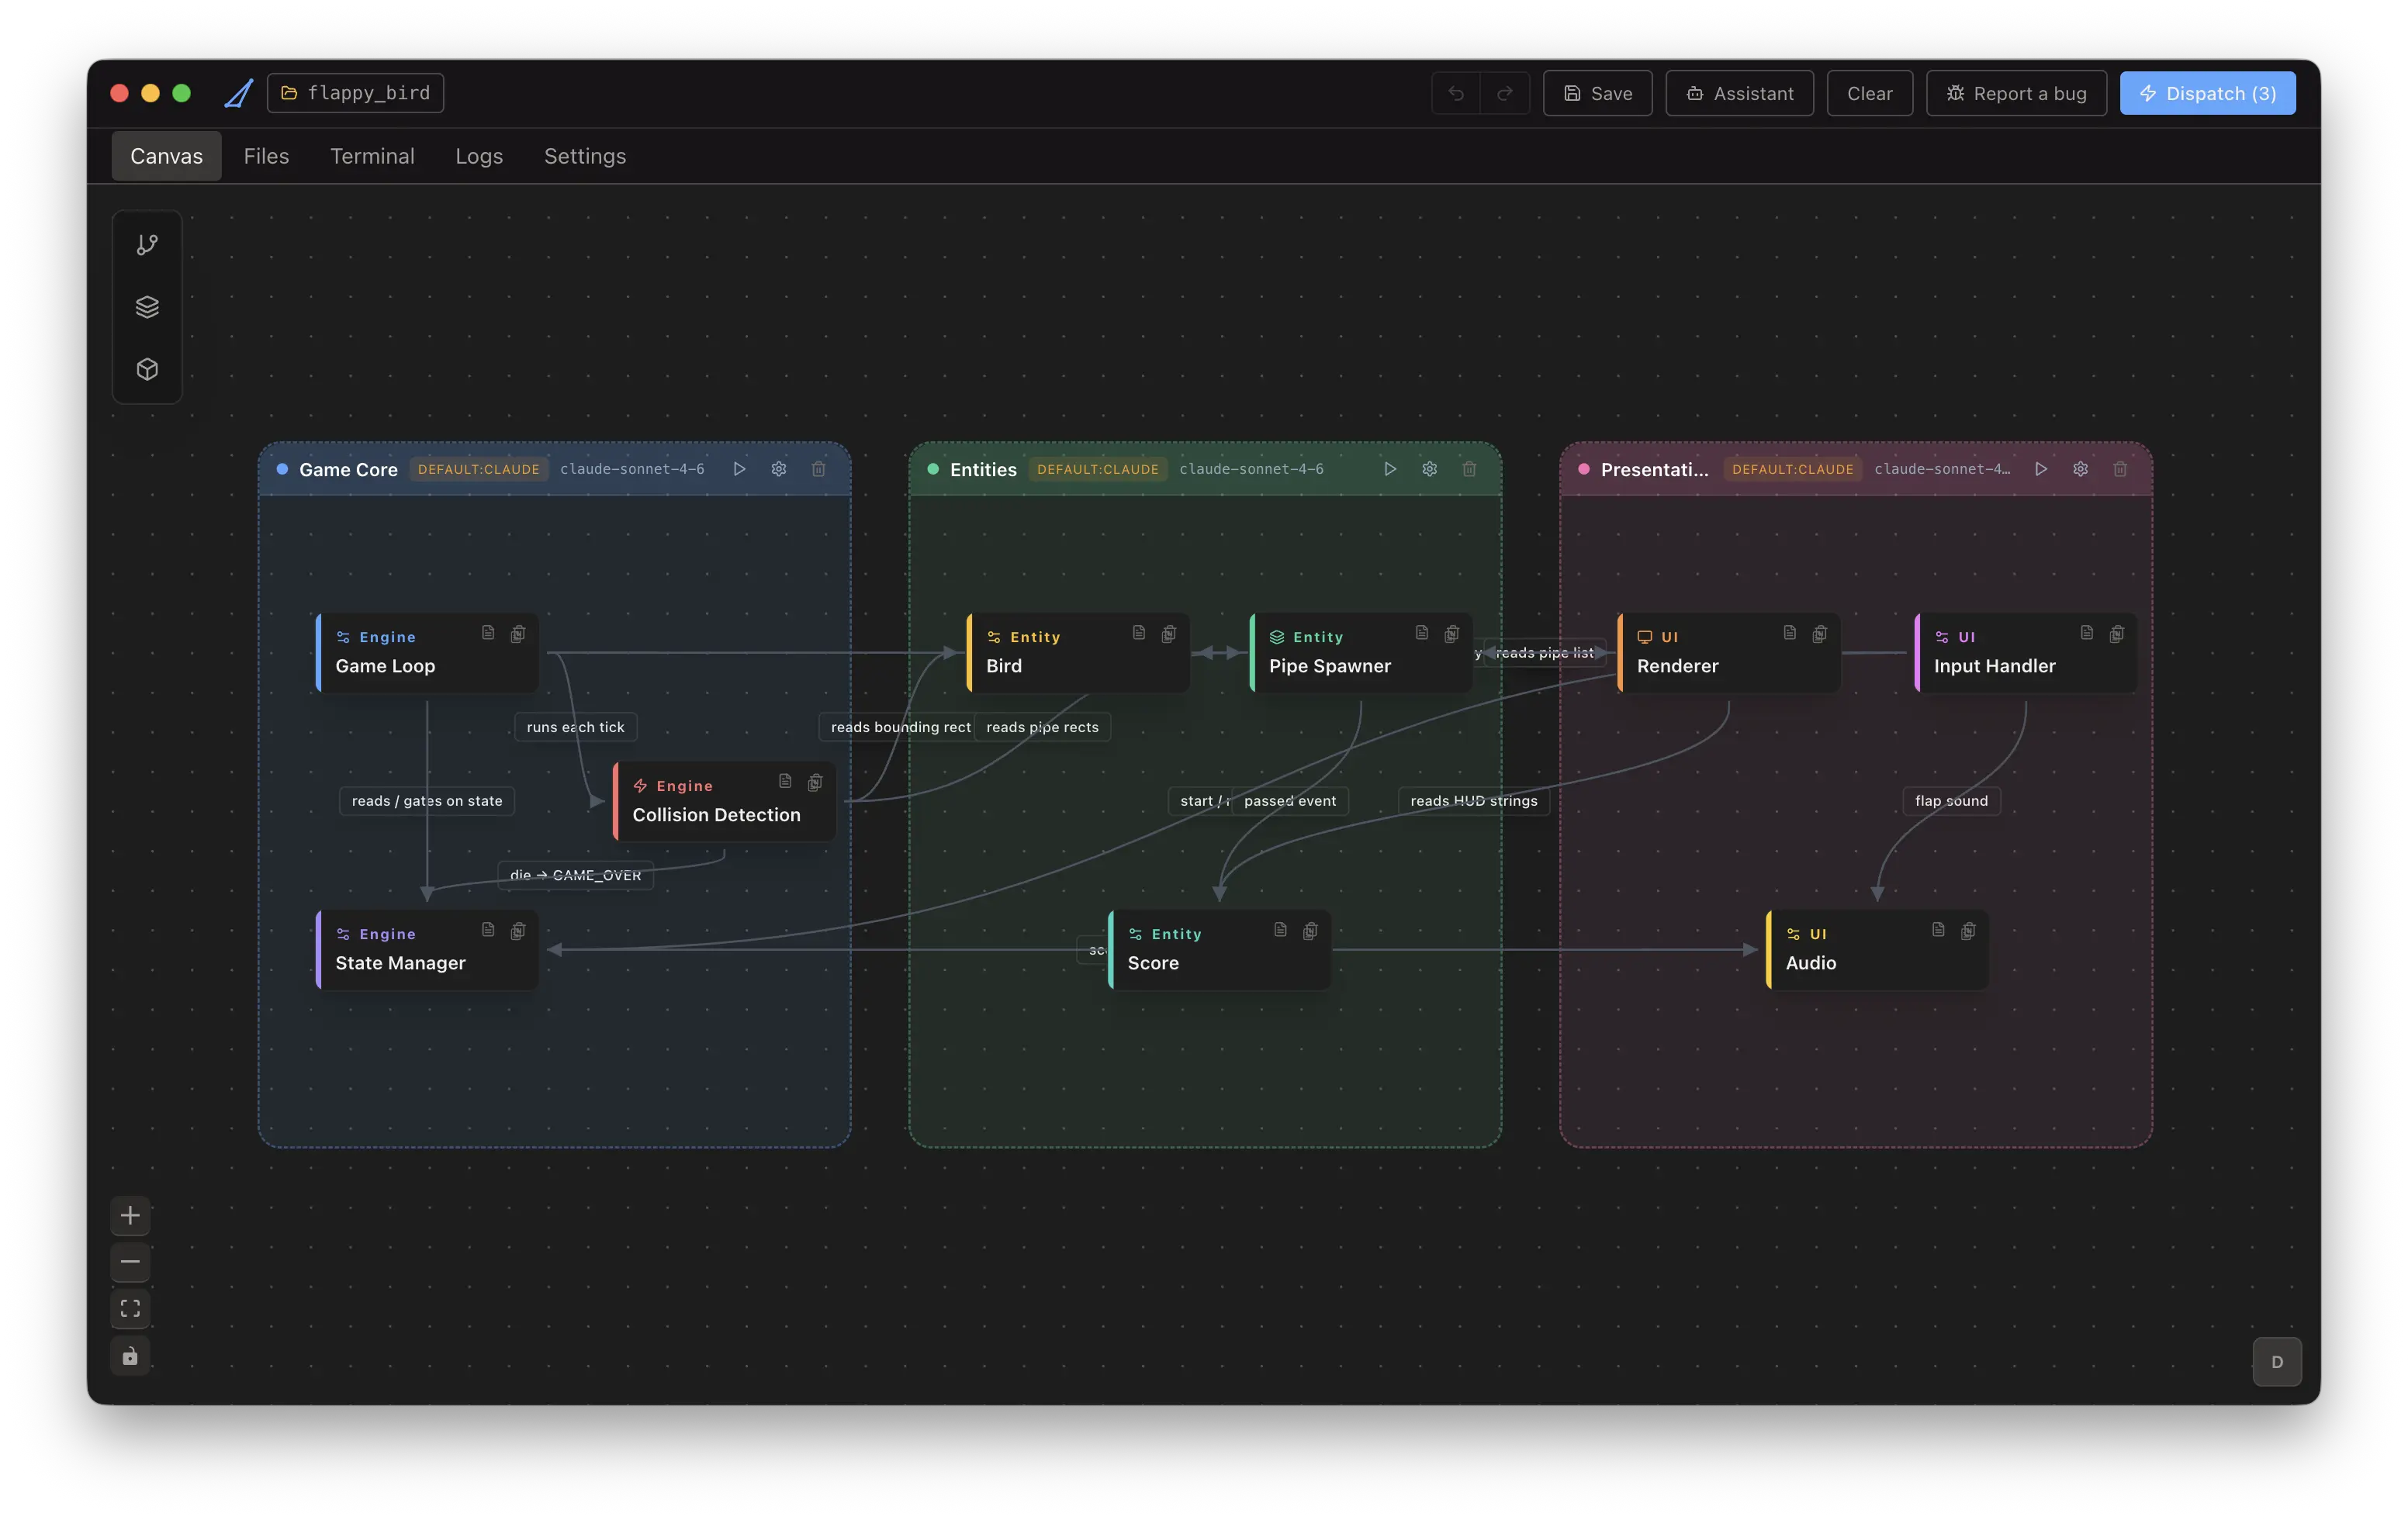This screenshot has height=1520, width=2408.
Task: Click the redo arrow button
Action: (x=1505, y=93)
